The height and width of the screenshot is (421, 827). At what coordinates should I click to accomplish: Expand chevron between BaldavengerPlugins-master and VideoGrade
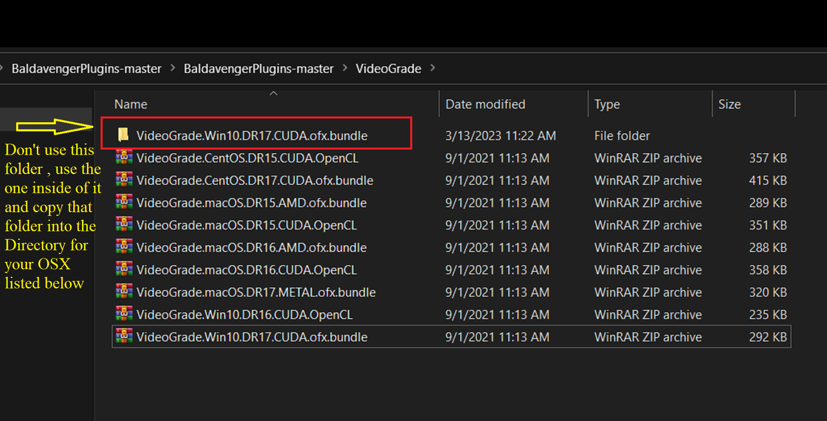[345, 68]
